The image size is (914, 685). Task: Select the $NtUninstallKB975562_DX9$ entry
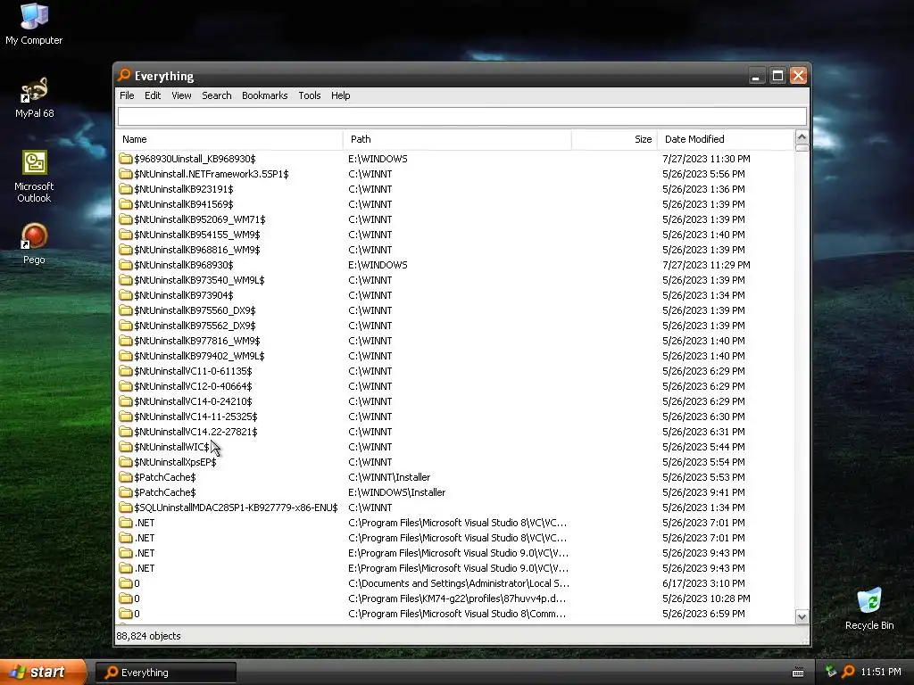(x=195, y=326)
